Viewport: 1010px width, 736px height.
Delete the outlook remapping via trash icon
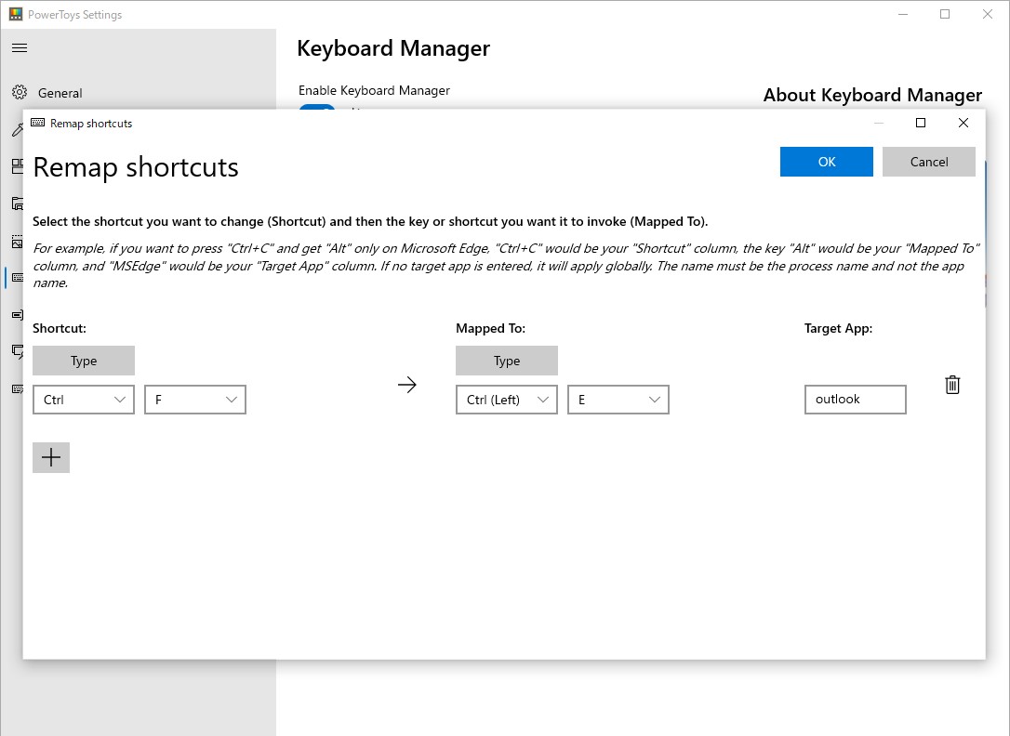952,384
